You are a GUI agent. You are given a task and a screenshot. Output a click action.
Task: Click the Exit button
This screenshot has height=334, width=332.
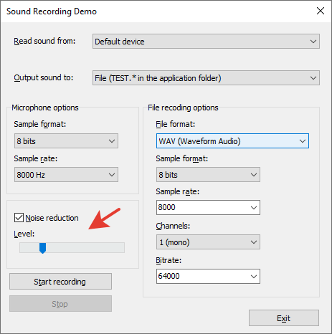click(284, 318)
